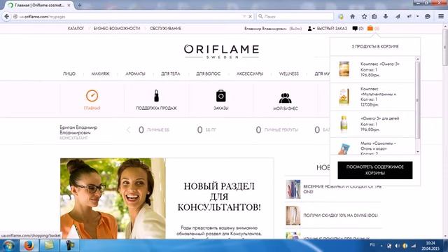This screenshot has width=448, height=252.
Task: Click the taskbar clock
Action: 430,246
